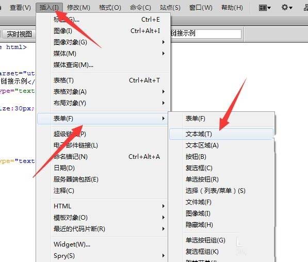Open the 格式(O) menu
The image size is (308, 262).
tap(110, 8)
